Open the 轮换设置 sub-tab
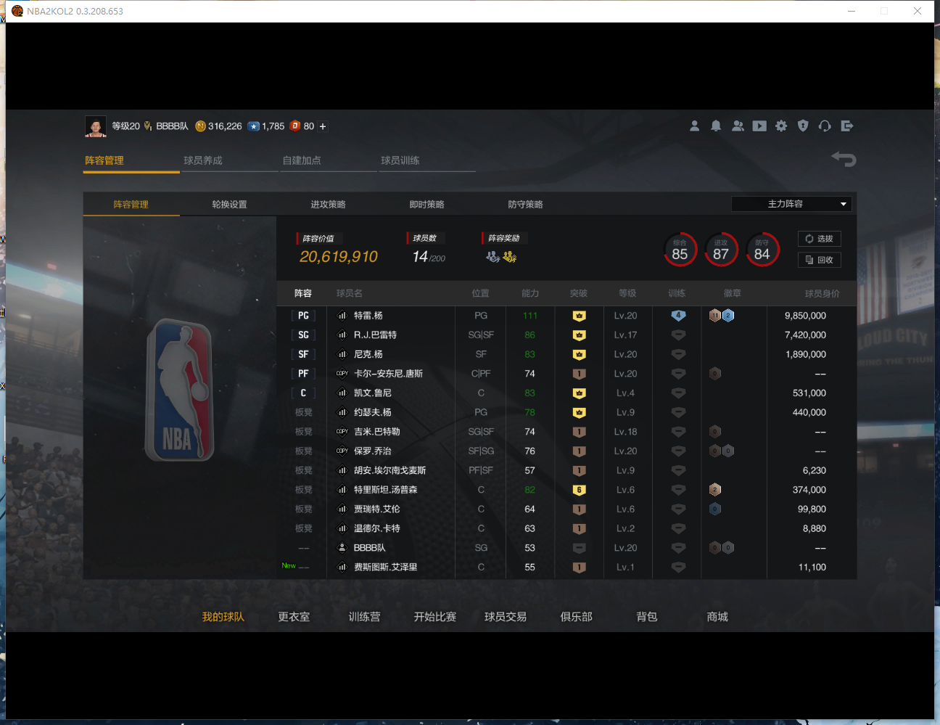 click(229, 205)
